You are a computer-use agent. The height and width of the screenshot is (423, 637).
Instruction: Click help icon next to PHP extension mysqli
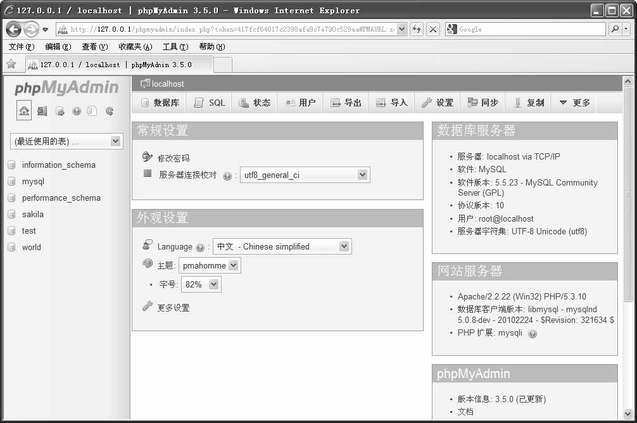(x=532, y=334)
